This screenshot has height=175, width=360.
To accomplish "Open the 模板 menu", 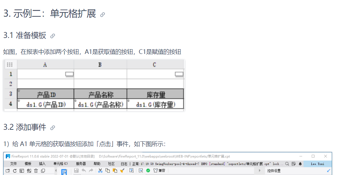I will 28,164.
